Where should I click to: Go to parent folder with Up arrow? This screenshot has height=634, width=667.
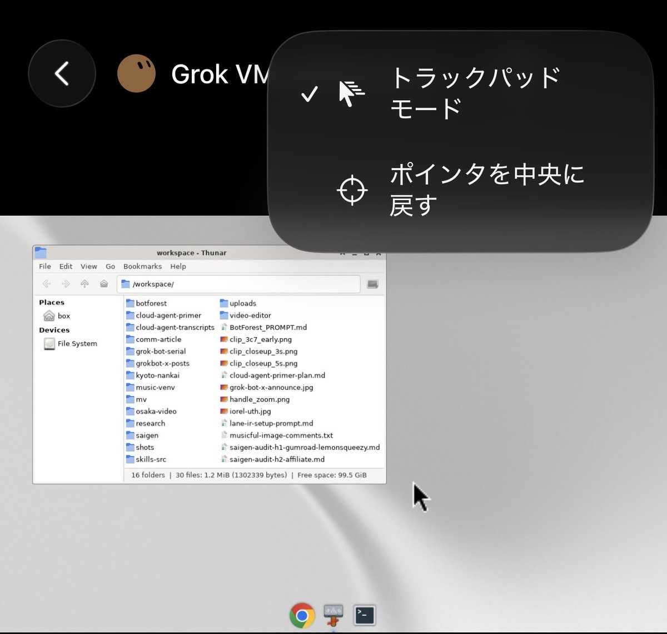[84, 284]
